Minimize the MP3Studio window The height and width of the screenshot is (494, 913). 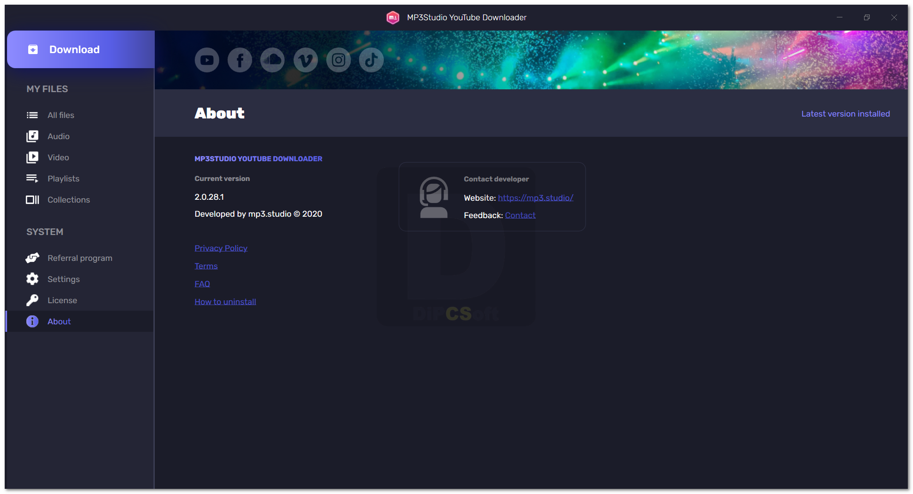[x=840, y=17]
